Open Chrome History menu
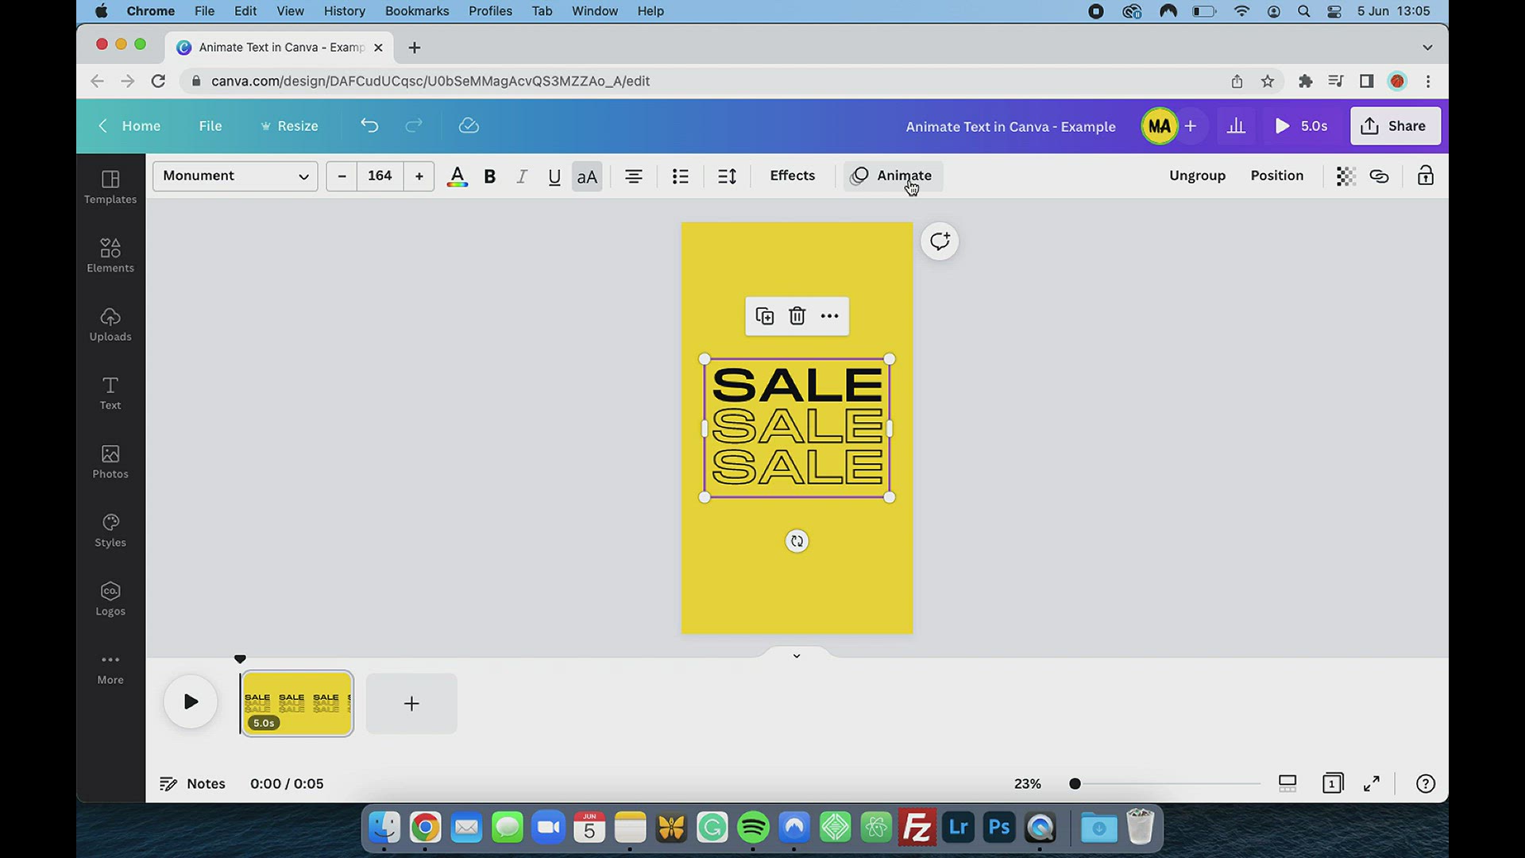 click(x=344, y=11)
